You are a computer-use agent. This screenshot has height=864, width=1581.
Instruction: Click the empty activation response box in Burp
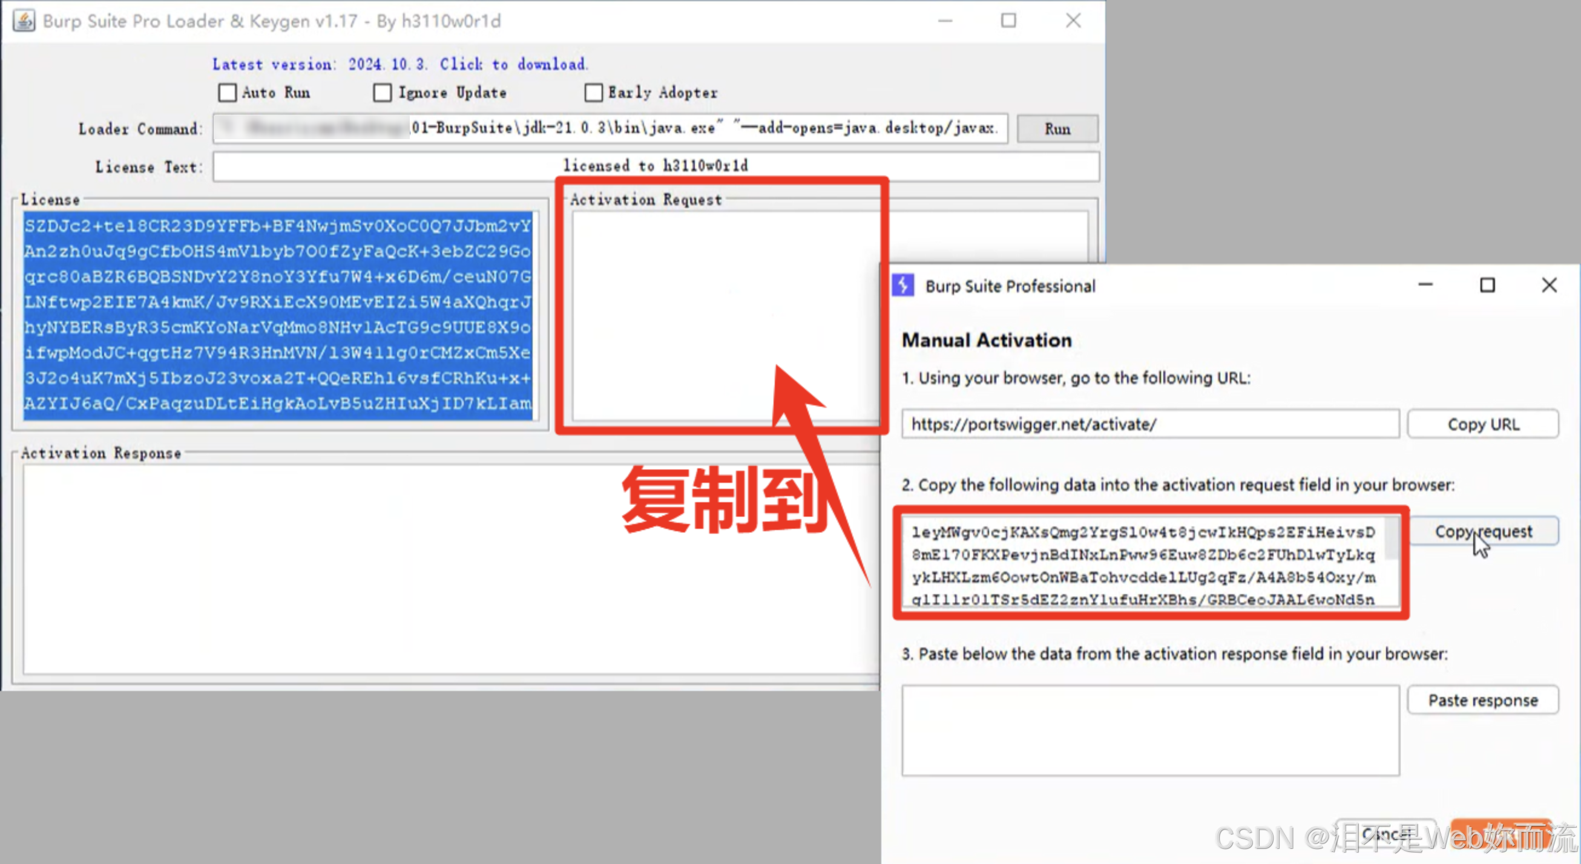pos(1150,730)
